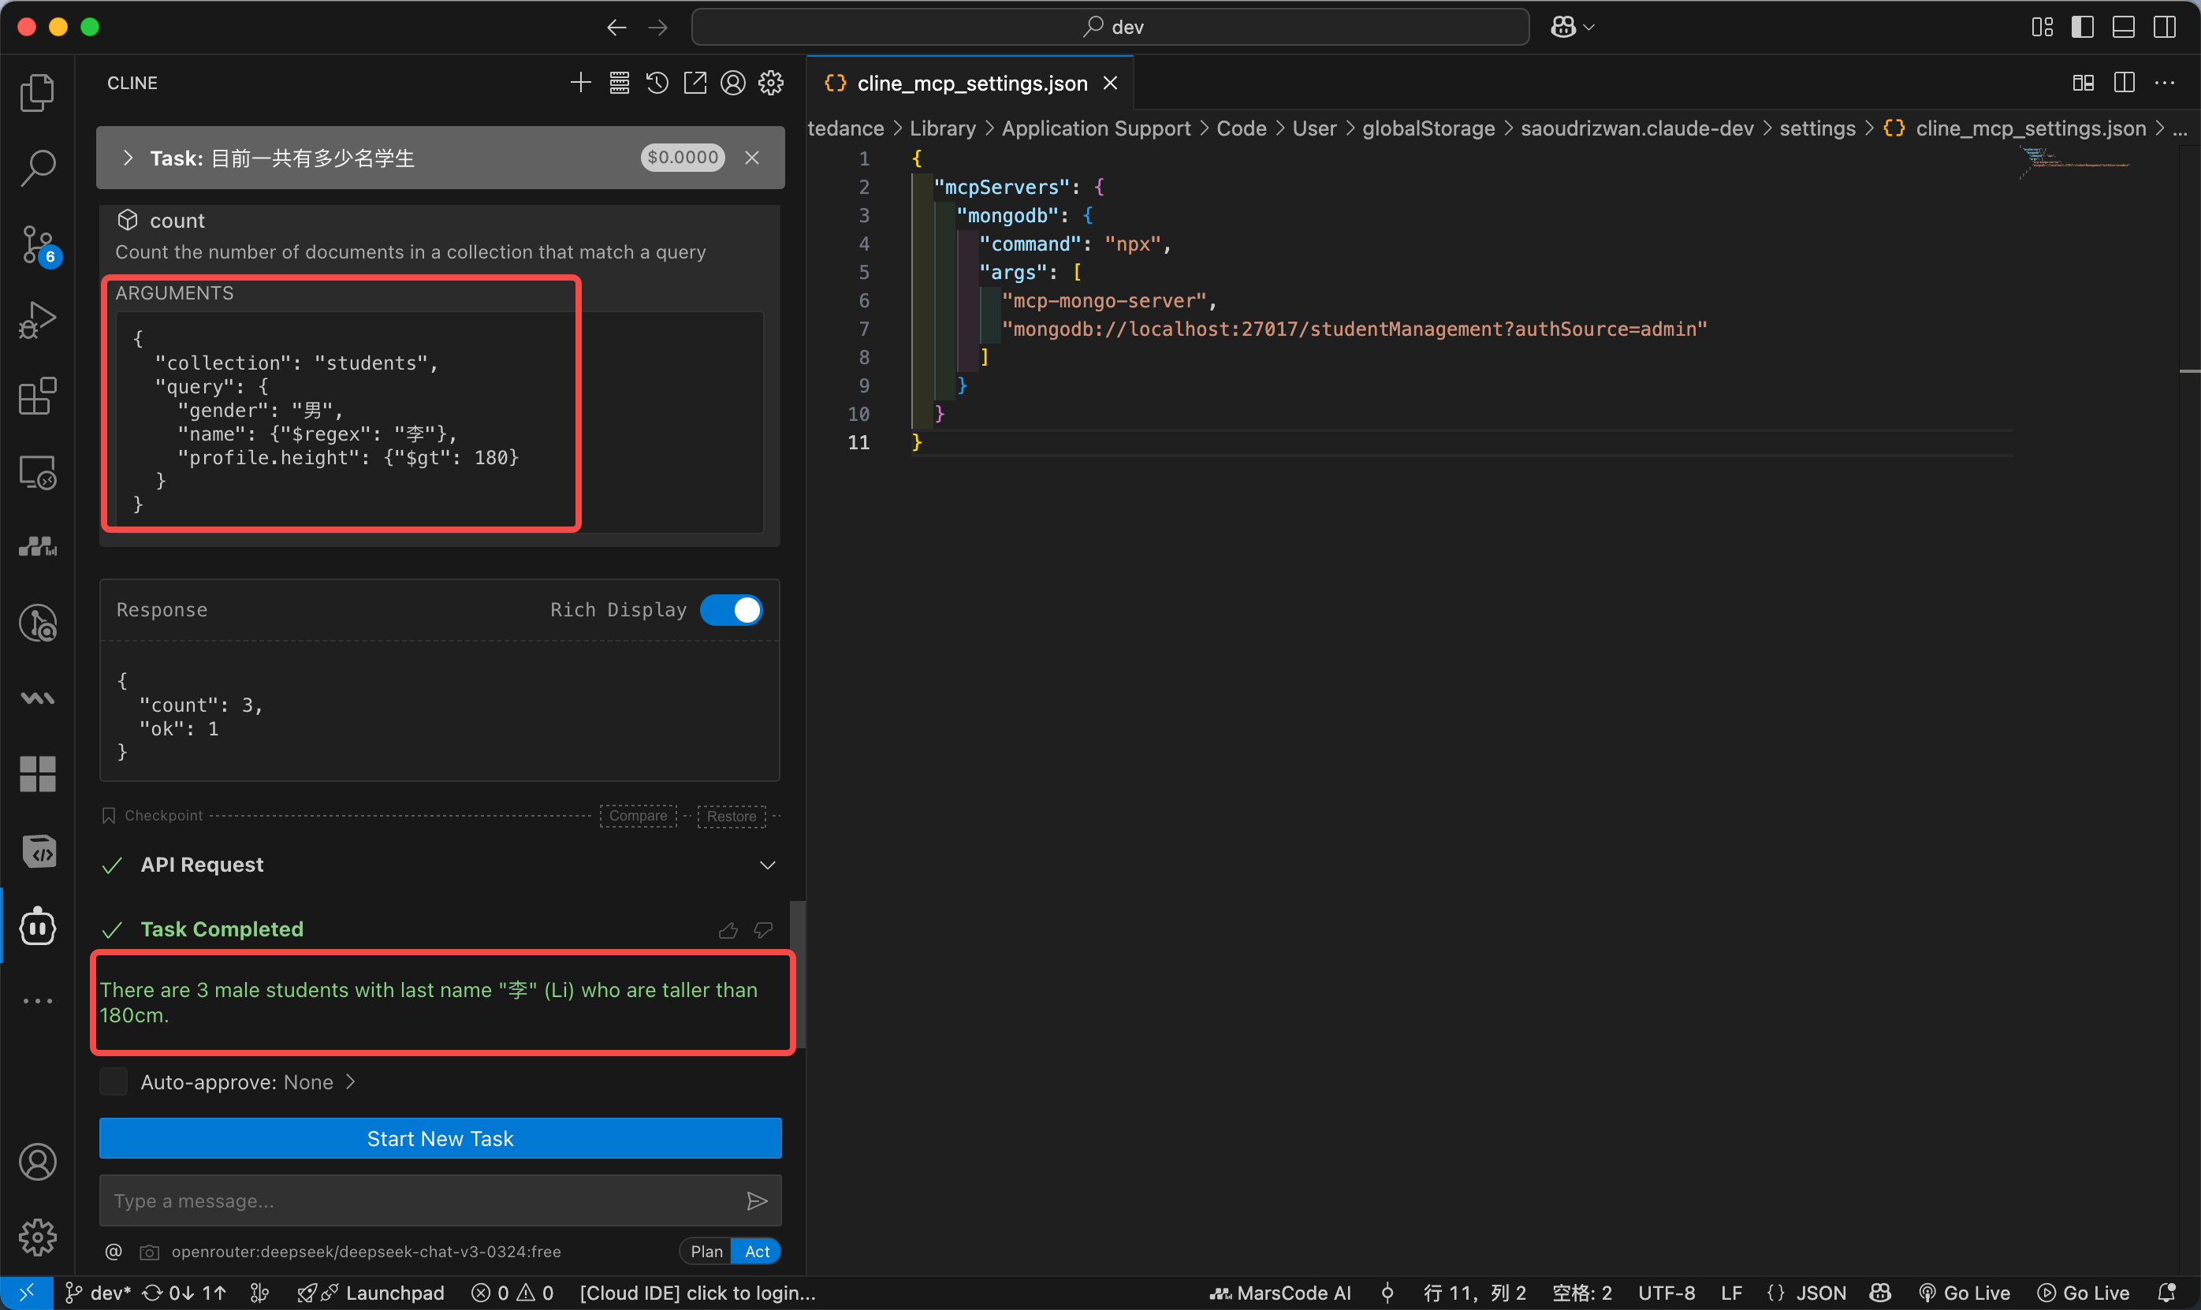Split editor right icon
The width and height of the screenshot is (2201, 1310).
[x=2123, y=83]
